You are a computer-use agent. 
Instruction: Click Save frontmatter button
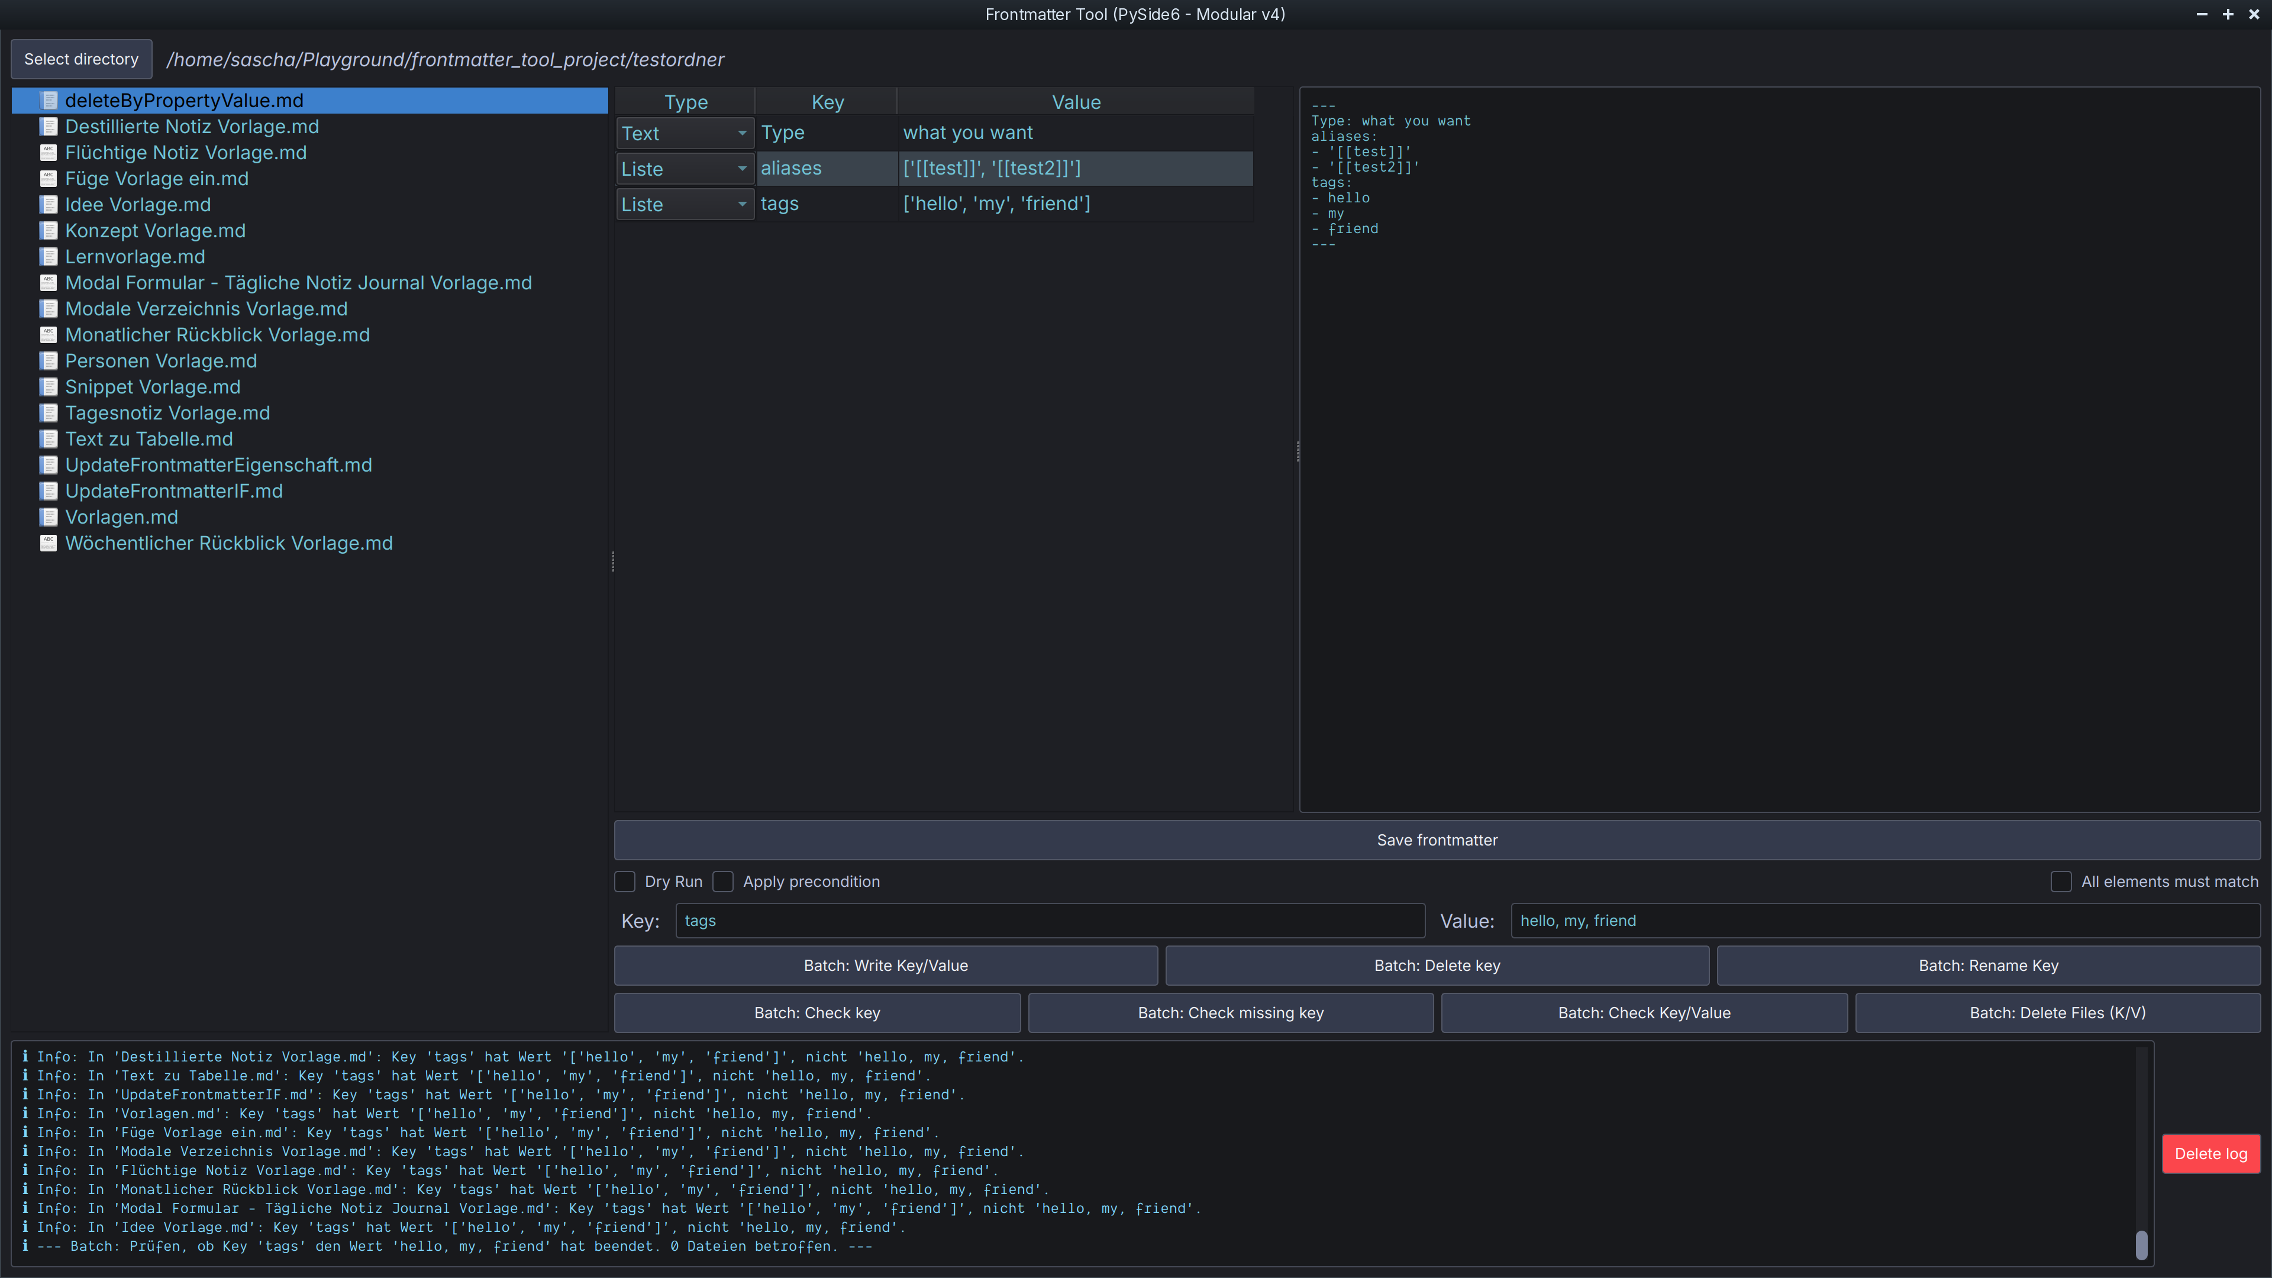[x=1437, y=841]
